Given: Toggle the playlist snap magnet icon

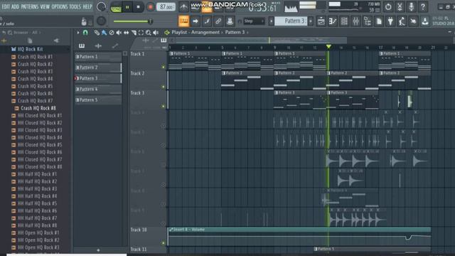Looking at the screenshot, I should coord(85,33).
